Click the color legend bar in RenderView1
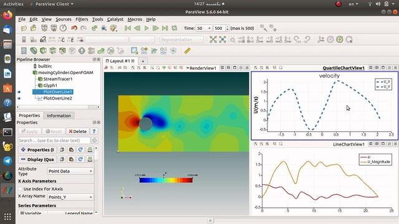 166,180
